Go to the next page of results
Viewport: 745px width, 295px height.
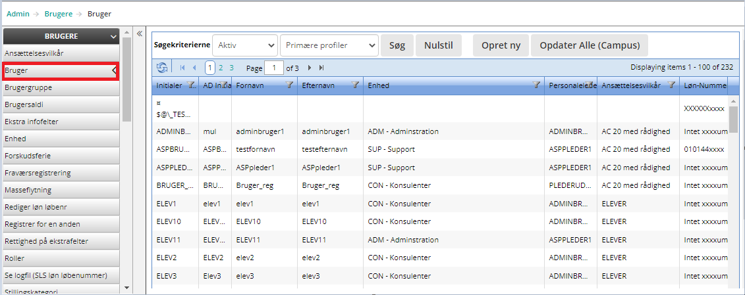[310, 68]
